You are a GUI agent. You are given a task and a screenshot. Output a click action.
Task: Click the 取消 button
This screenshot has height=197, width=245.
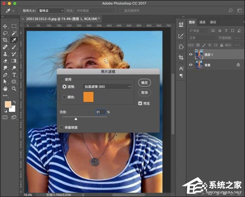[144, 93]
